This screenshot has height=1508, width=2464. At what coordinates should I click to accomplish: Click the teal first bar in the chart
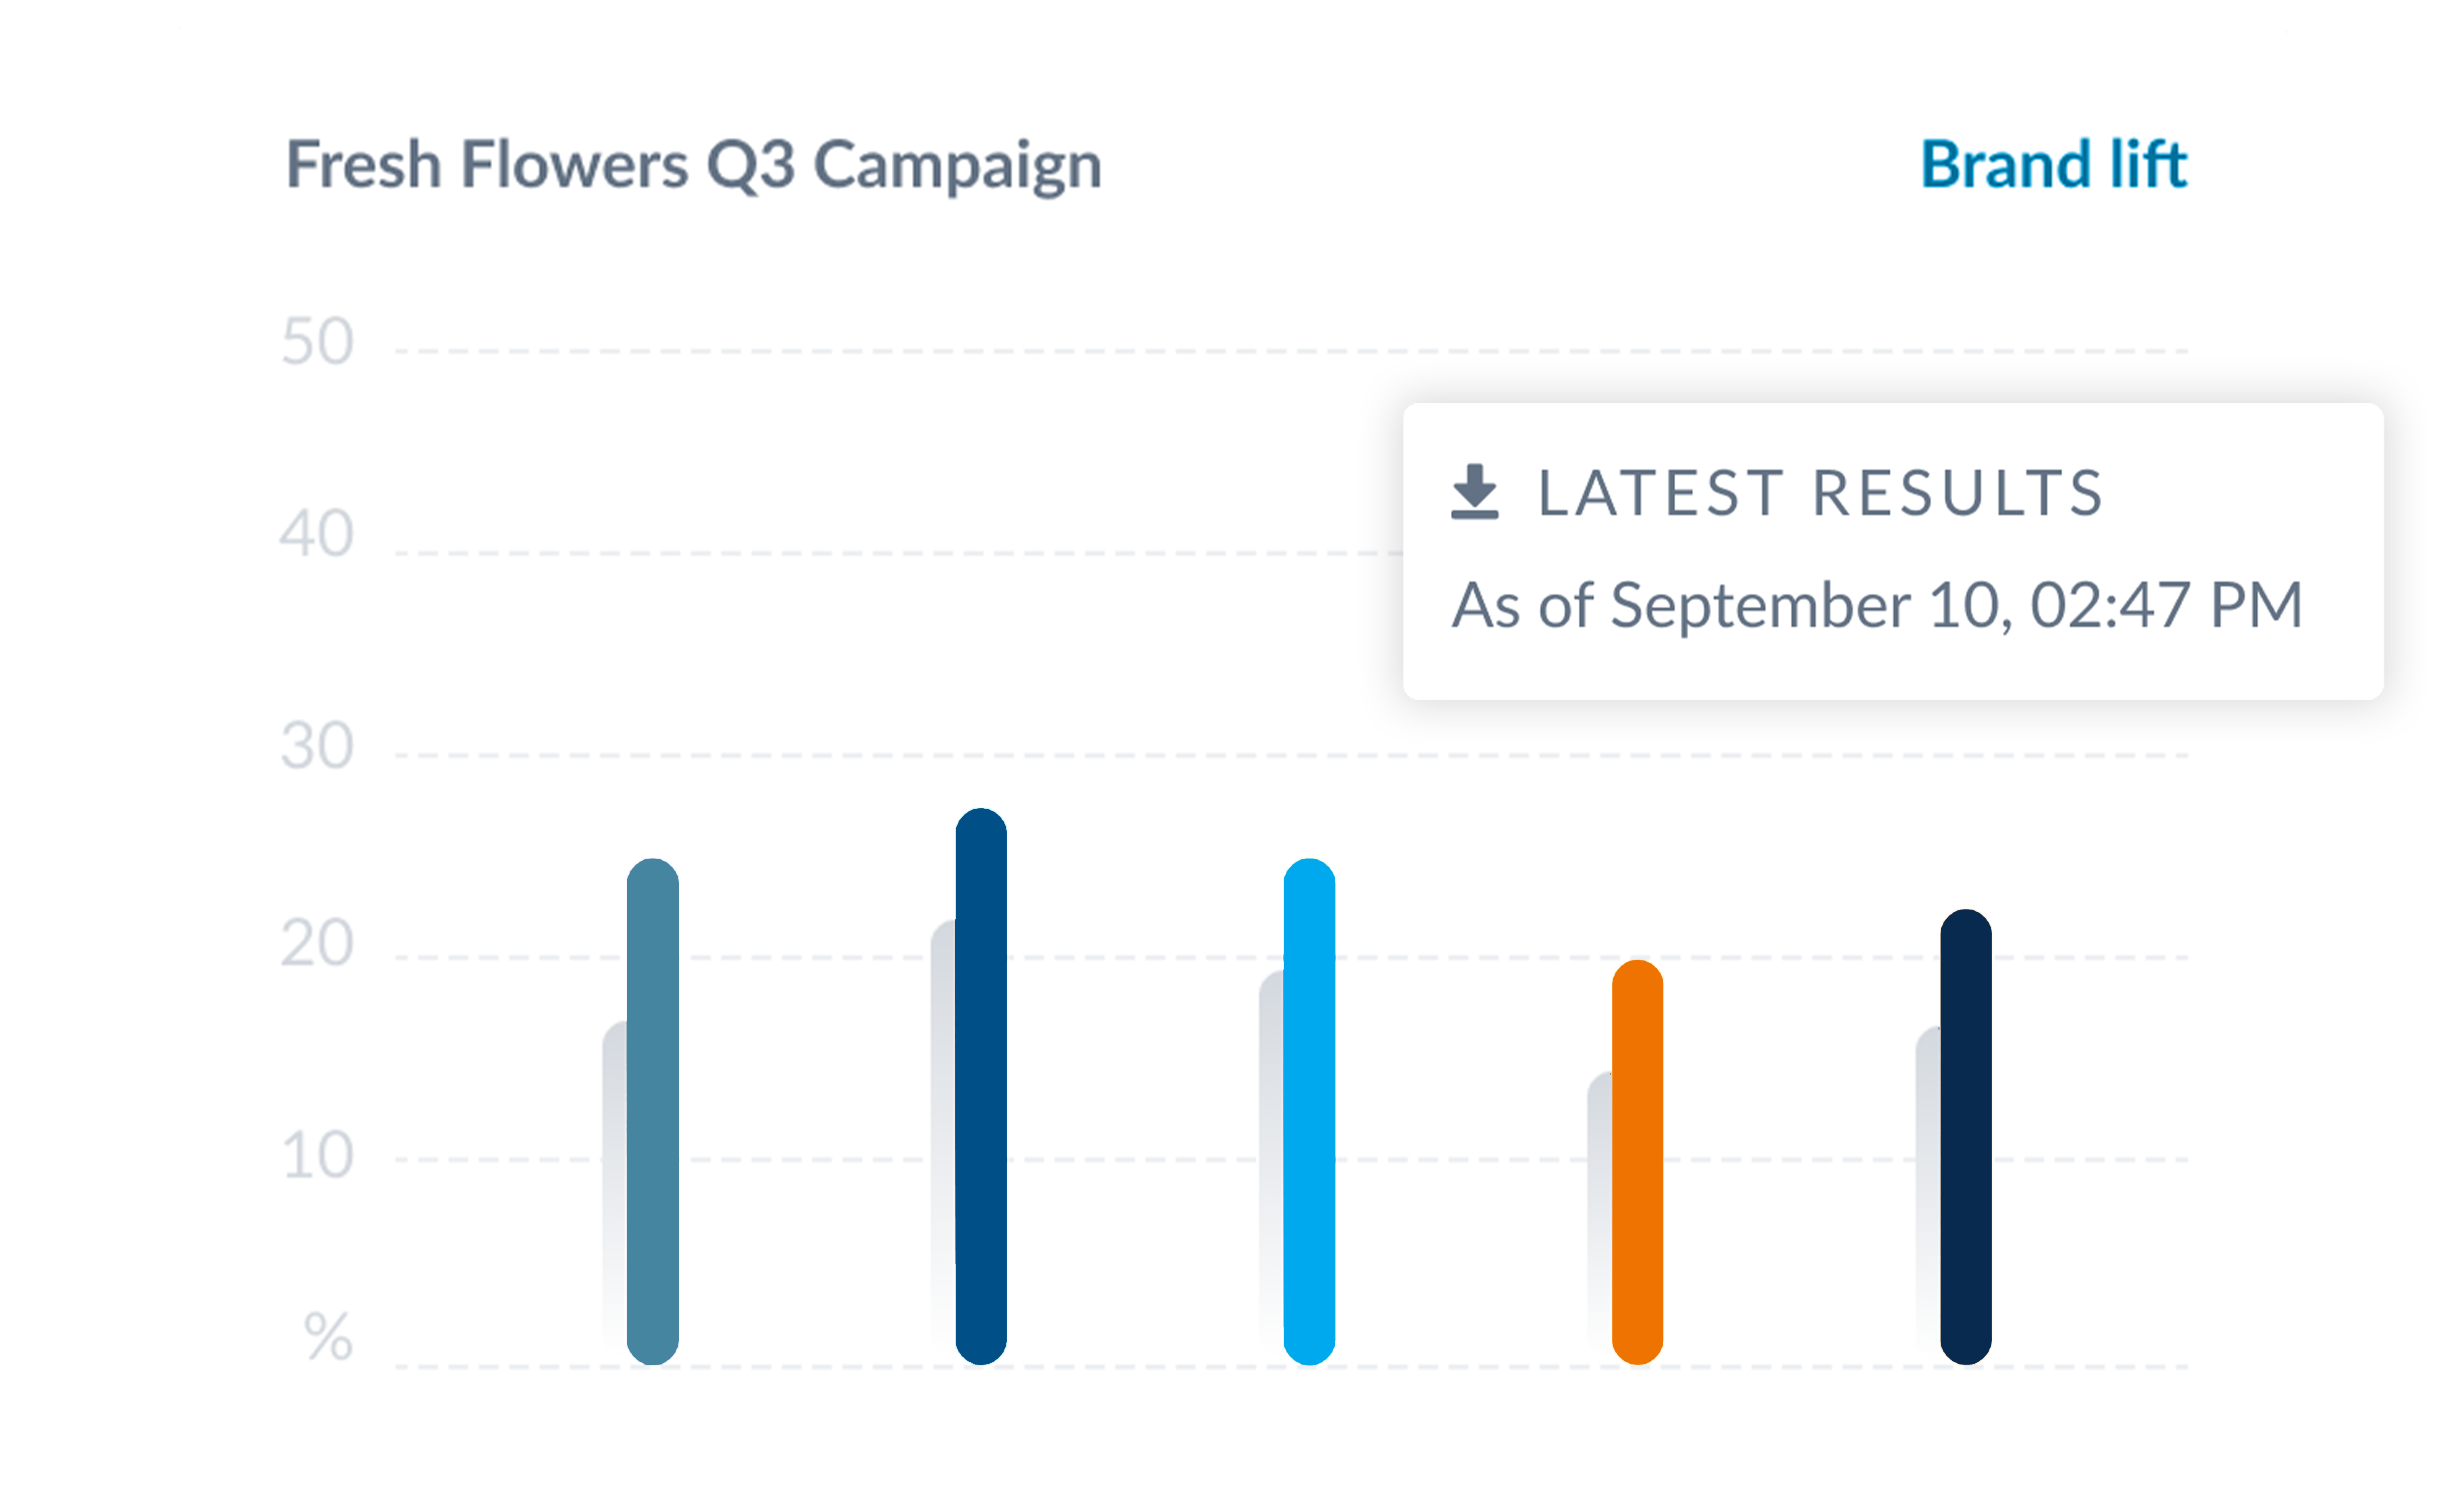[x=653, y=1111]
